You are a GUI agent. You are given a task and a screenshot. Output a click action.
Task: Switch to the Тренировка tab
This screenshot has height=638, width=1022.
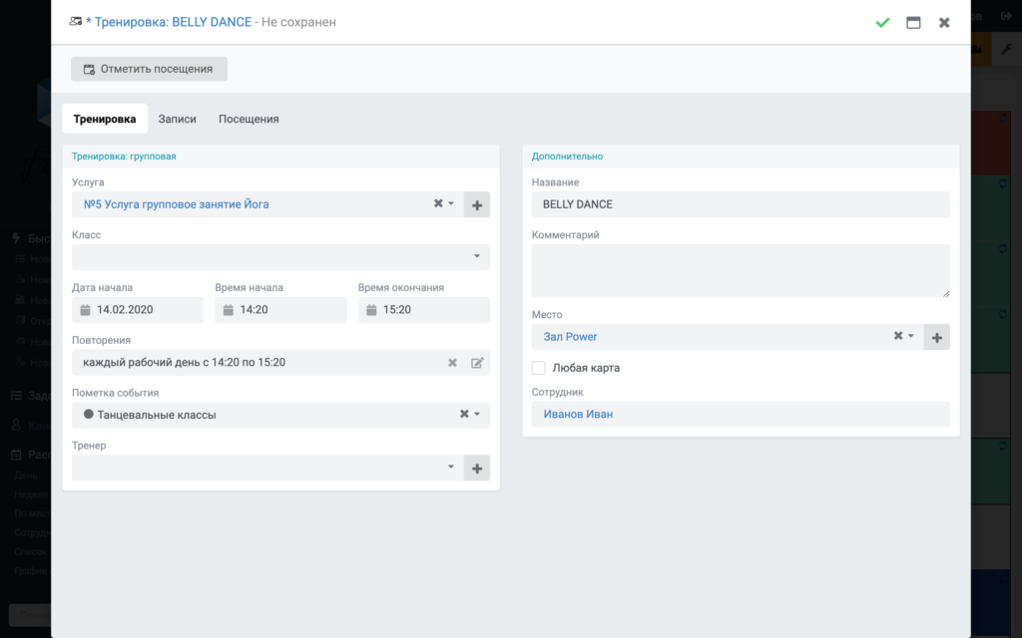tap(104, 119)
